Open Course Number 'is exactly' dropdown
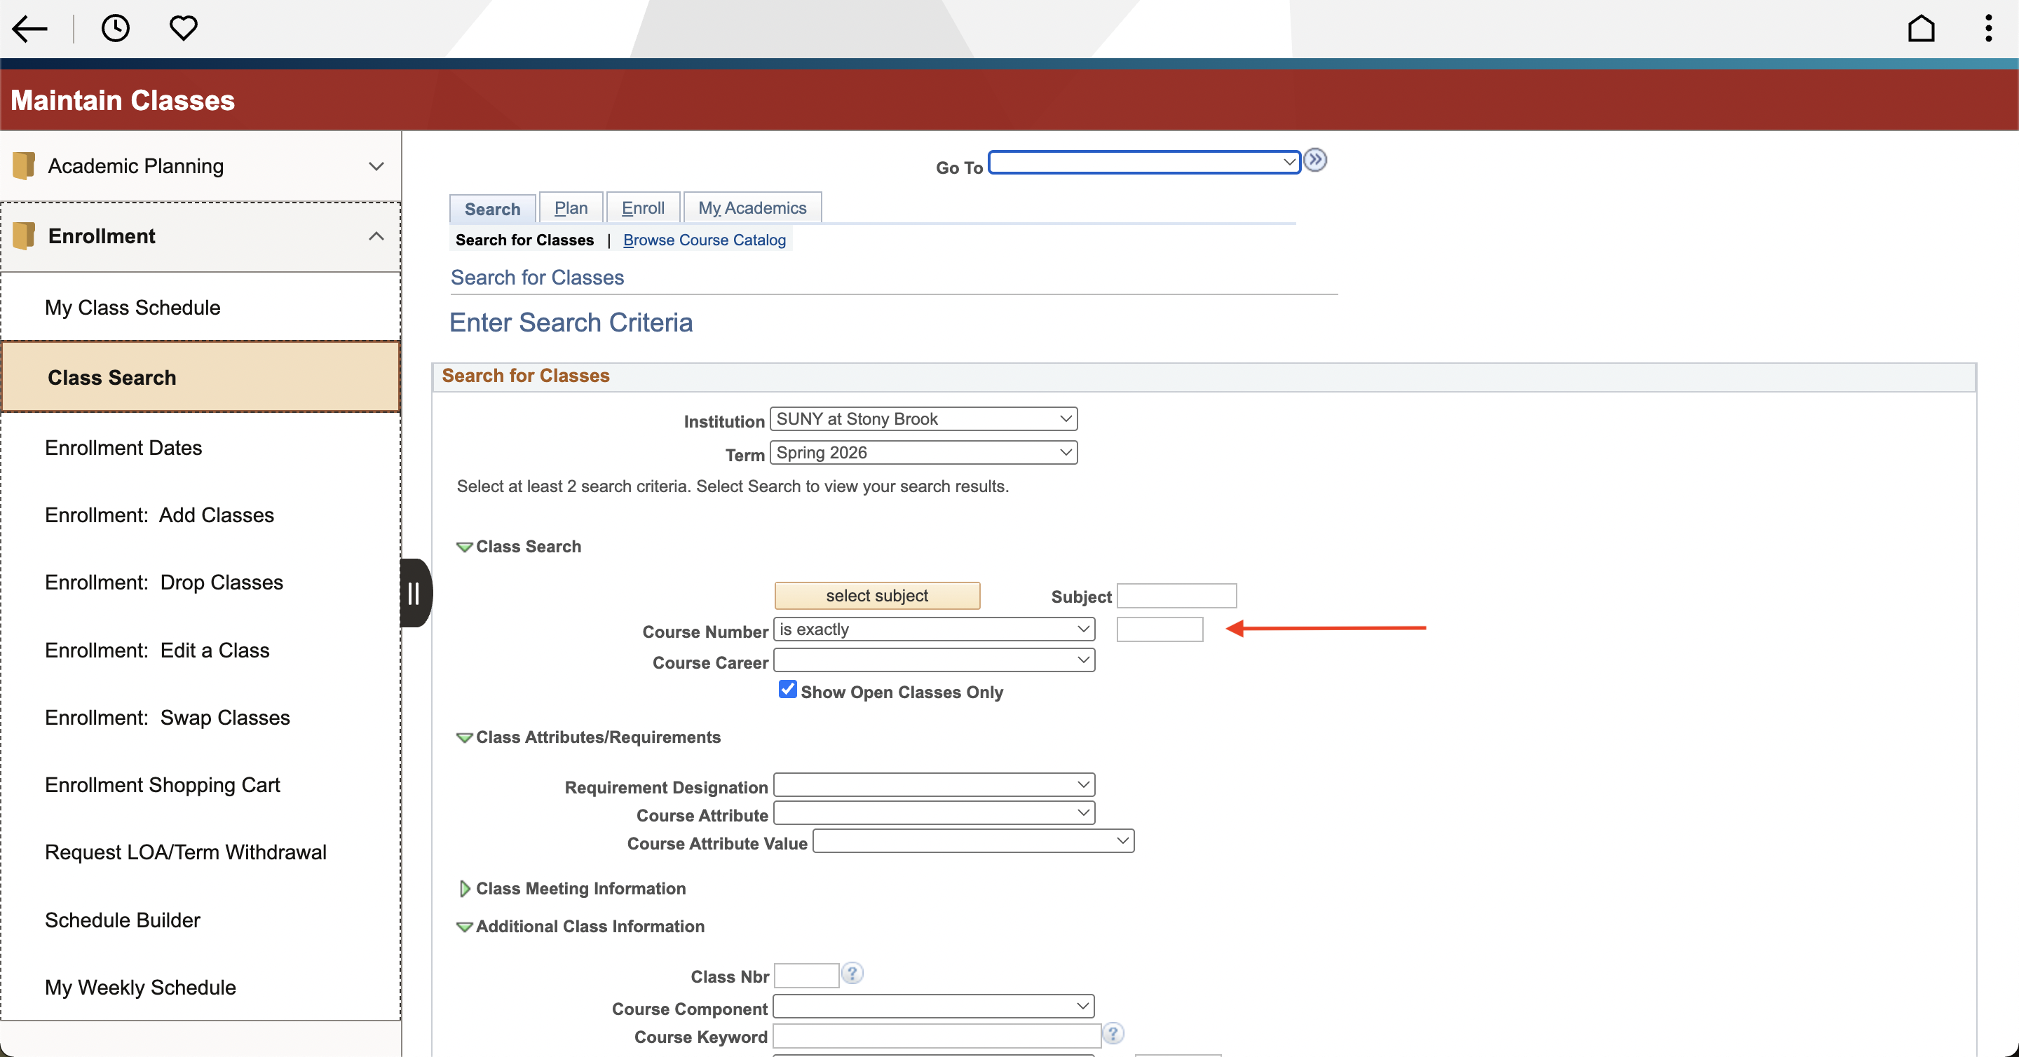This screenshot has height=1057, width=2019. click(934, 629)
